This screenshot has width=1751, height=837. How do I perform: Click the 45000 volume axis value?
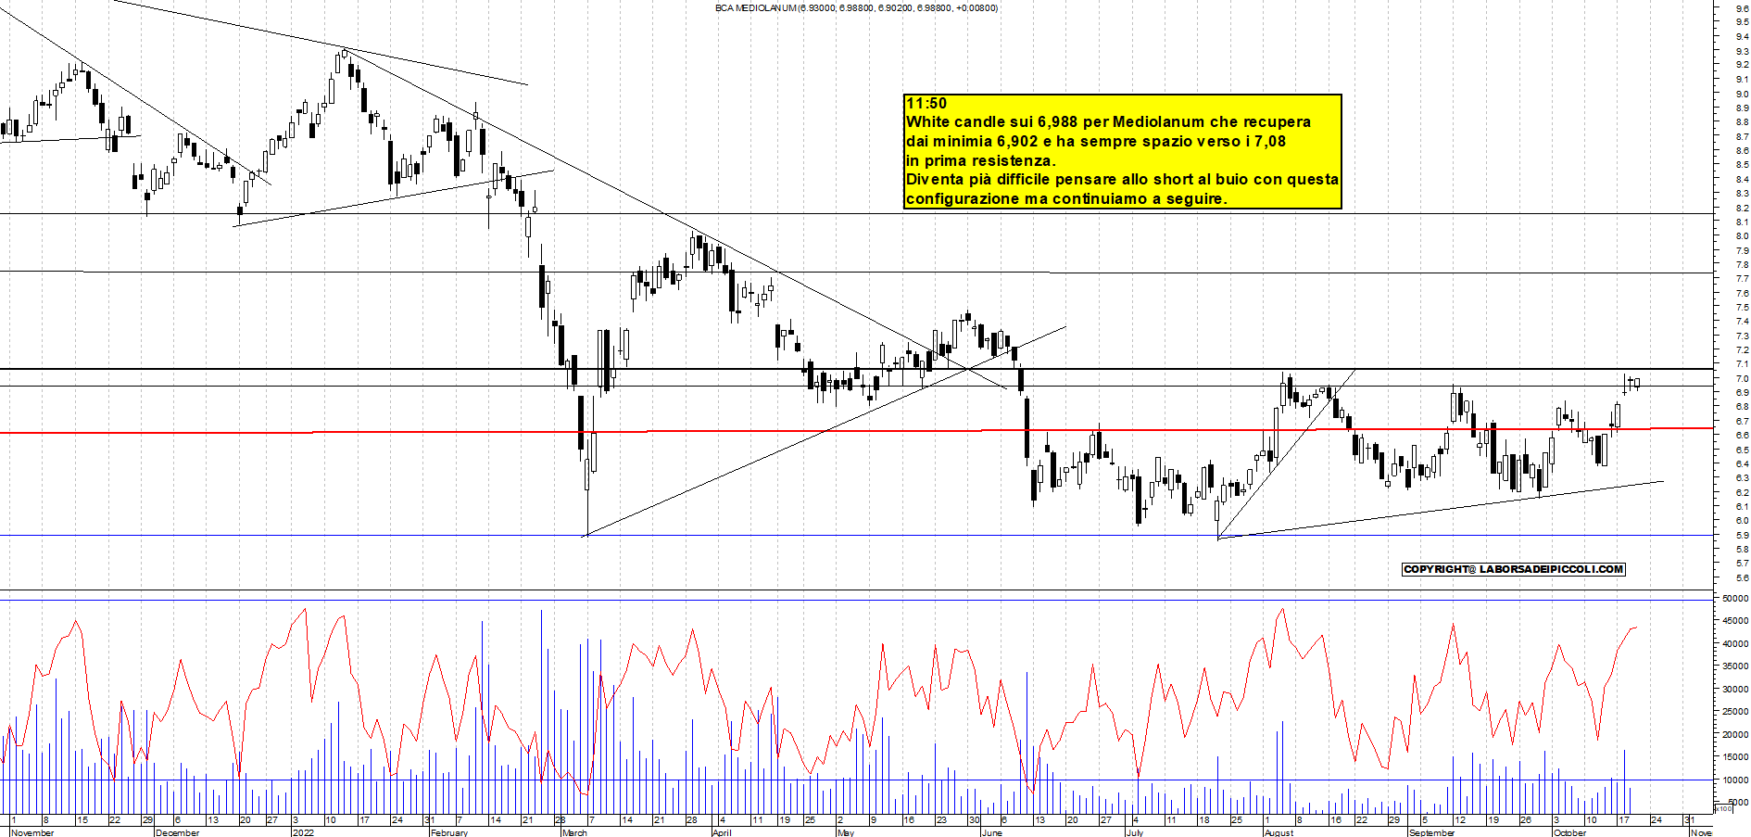(x=1735, y=621)
